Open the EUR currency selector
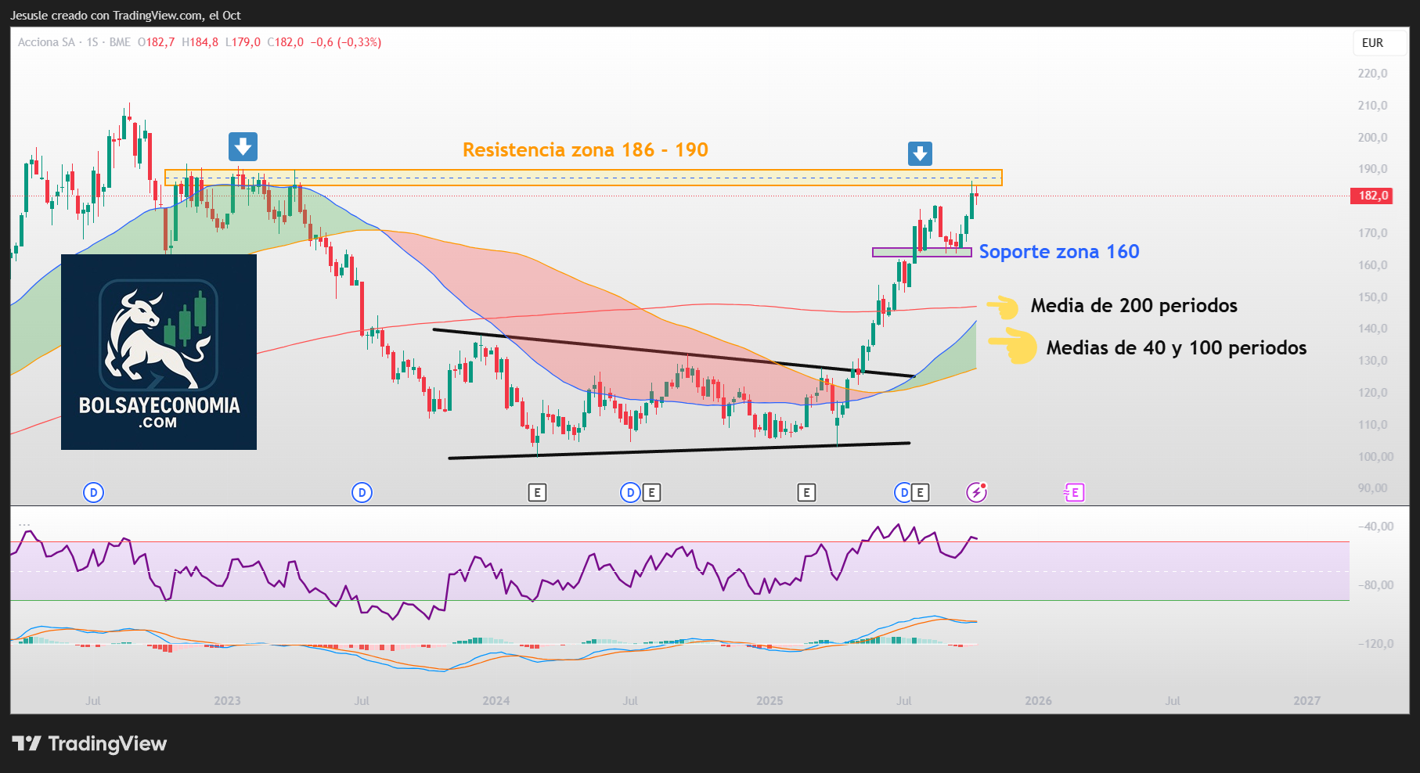 pos(1372,43)
